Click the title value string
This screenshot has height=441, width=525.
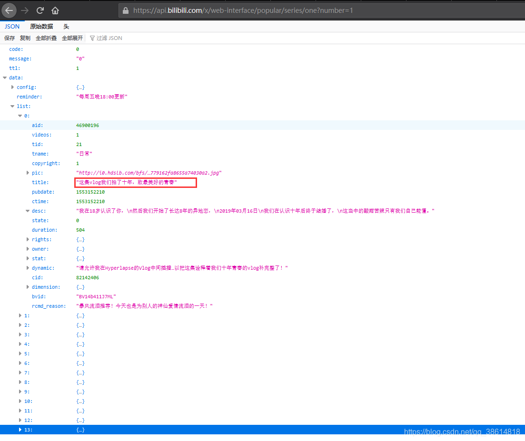pos(127,182)
